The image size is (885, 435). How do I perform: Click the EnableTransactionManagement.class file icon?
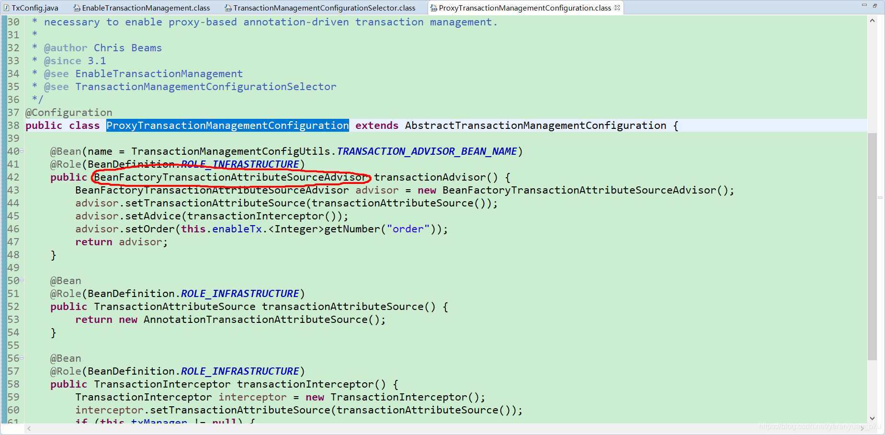coord(77,8)
